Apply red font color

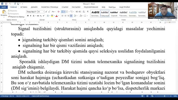coord(56,16)
